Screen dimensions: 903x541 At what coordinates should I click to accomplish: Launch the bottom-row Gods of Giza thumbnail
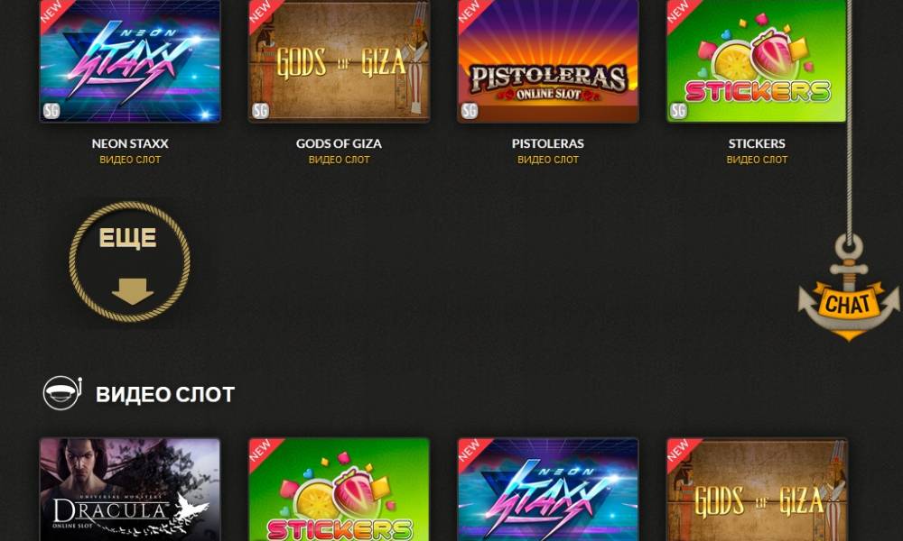click(757, 490)
